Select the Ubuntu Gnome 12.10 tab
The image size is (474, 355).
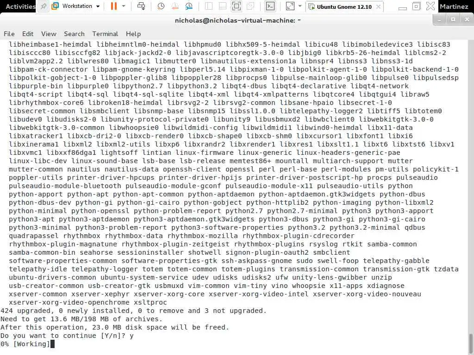[x=344, y=6]
